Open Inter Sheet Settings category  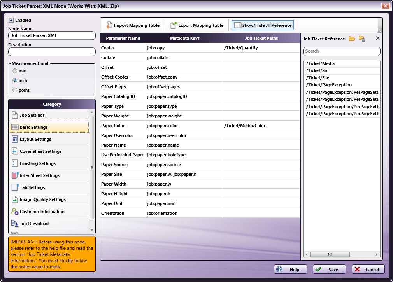pyautogui.click(x=49, y=175)
